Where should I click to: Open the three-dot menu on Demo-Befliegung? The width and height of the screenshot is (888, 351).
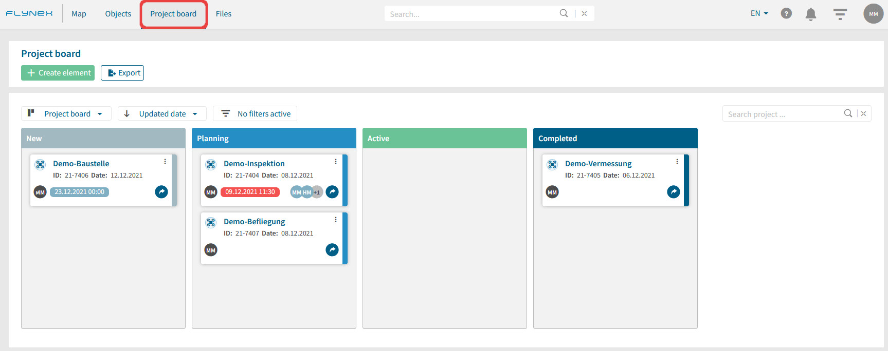pyautogui.click(x=336, y=220)
